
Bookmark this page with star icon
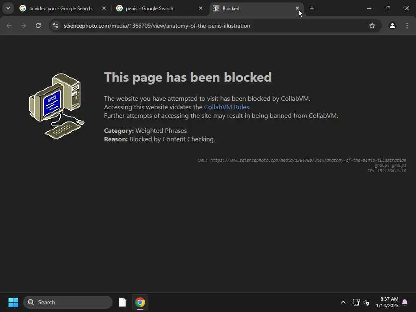point(372,26)
